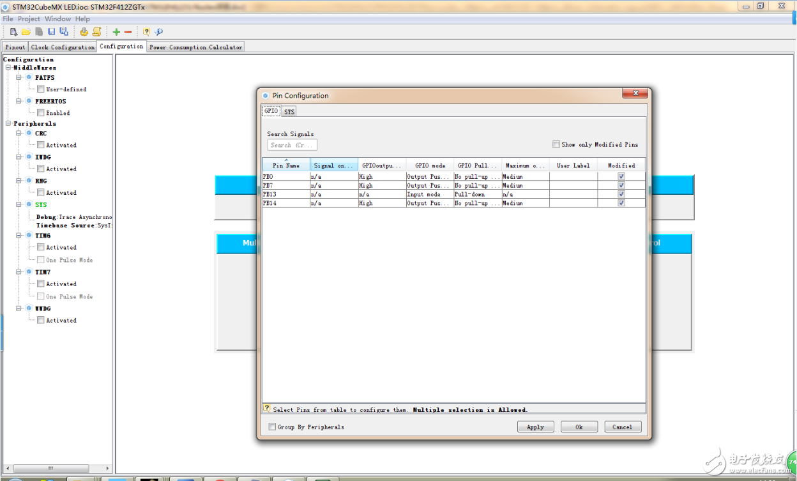Select the PB0 pin row
797x481 pixels.
[x=453, y=176]
